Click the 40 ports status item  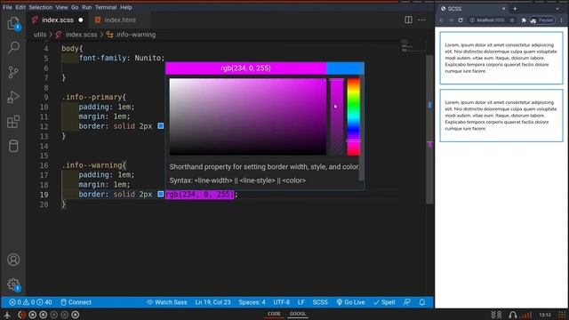tap(44, 302)
